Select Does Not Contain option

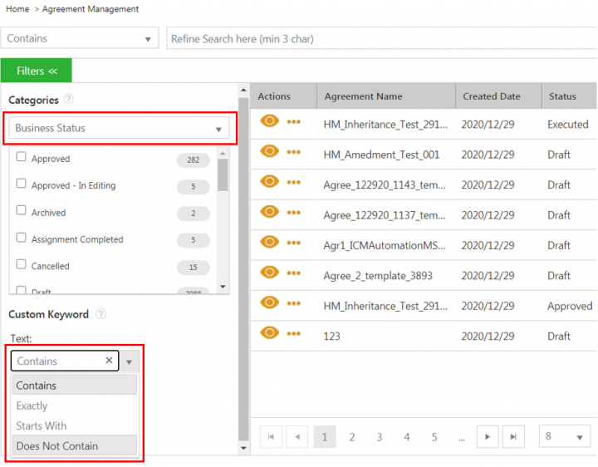click(x=75, y=445)
